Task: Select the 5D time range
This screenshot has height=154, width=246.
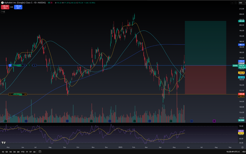Action: tap(7, 152)
